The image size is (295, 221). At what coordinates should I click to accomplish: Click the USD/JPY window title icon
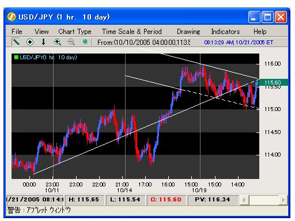coord(12,17)
